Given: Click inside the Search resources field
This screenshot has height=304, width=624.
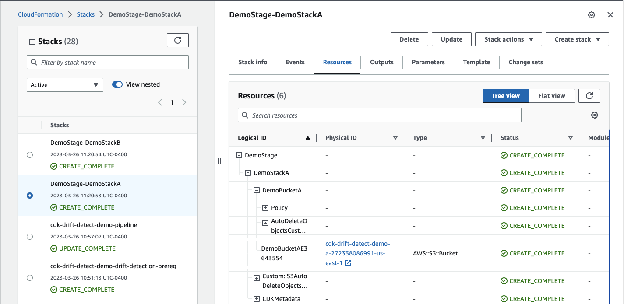Looking at the screenshot, I should pos(379,115).
